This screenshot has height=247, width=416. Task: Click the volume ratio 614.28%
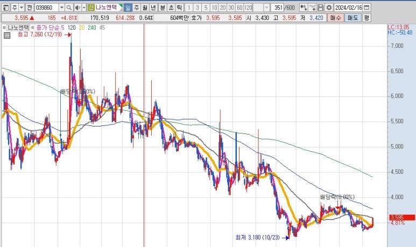(125, 18)
